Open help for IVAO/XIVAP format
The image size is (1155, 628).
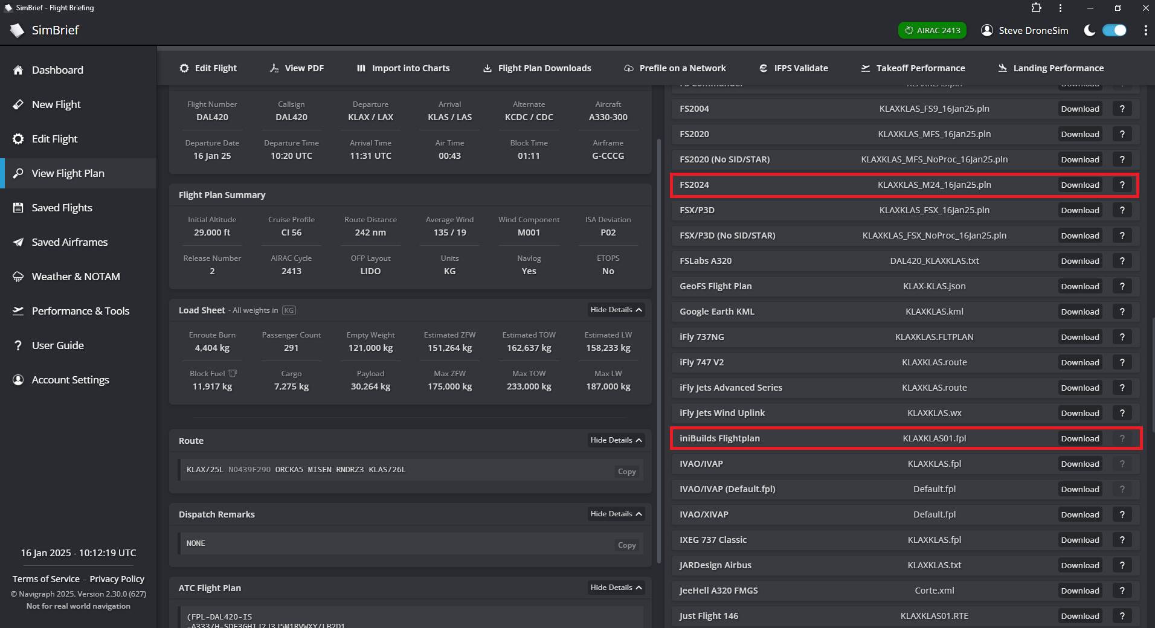pos(1122,514)
